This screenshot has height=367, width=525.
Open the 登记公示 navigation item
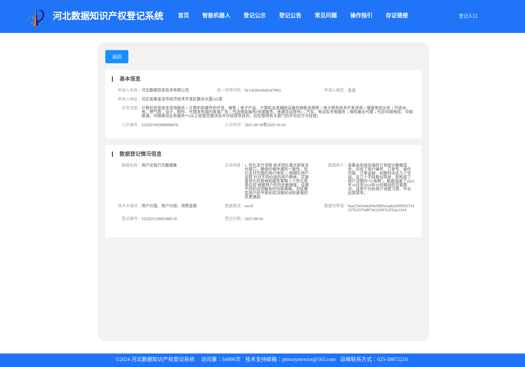click(254, 15)
